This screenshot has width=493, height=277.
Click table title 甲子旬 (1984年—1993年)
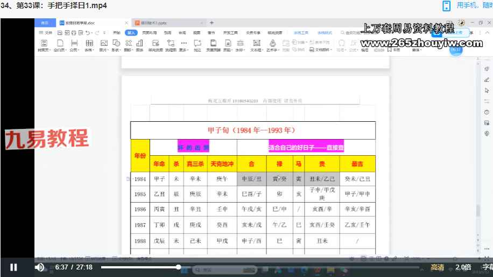(x=251, y=130)
